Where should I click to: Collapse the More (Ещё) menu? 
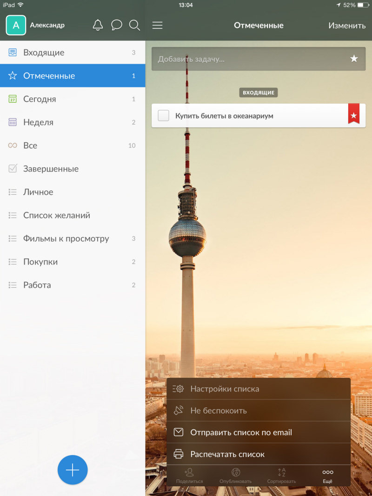[327, 475]
